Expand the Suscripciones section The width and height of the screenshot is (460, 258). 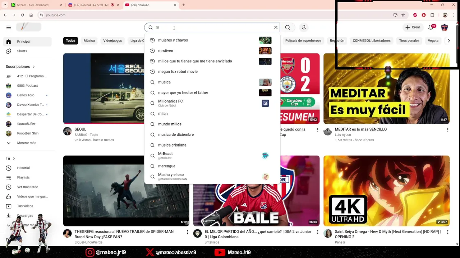20,67
